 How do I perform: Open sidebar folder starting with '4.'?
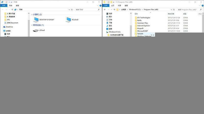point(10,17)
